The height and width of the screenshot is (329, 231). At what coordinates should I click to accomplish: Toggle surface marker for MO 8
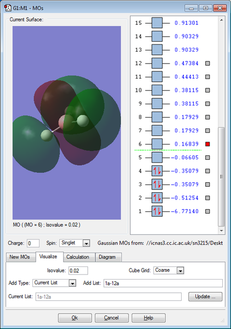pyautogui.click(x=207, y=117)
